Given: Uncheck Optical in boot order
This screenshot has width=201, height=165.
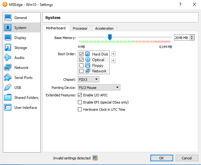Looking at the screenshot, I should (81, 60).
